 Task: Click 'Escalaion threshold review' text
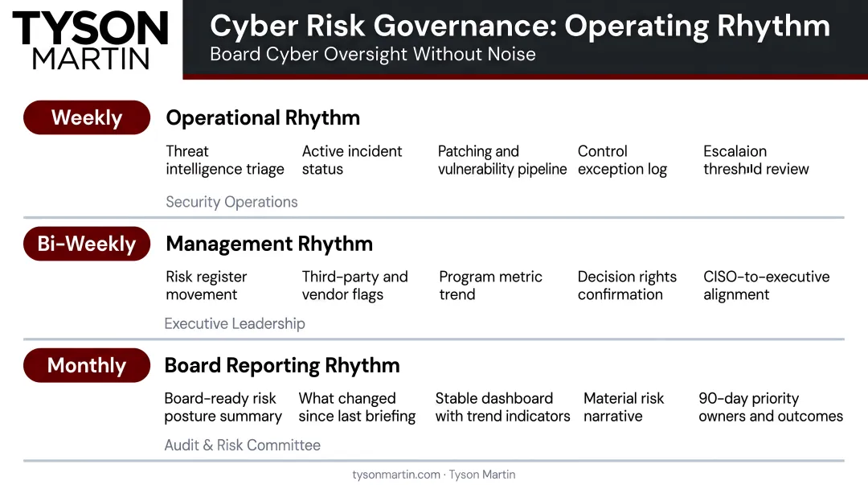[755, 160]
